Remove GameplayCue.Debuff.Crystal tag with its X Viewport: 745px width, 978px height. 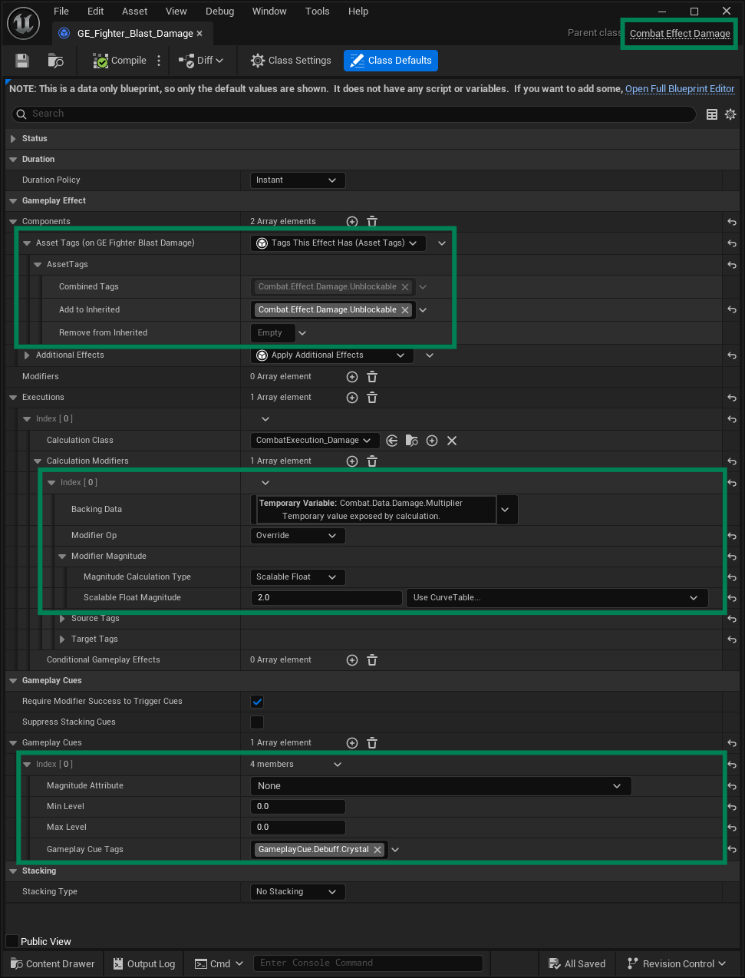click(x=377, y=850)
